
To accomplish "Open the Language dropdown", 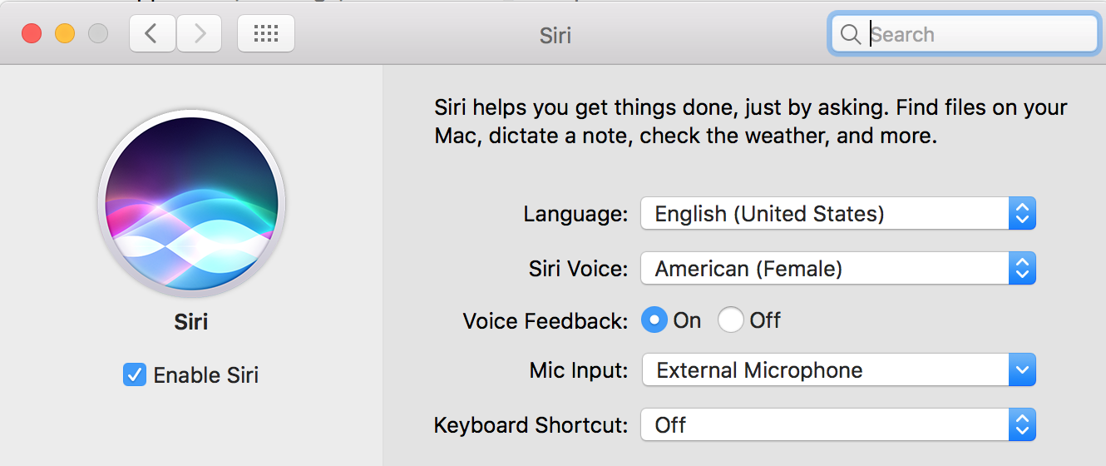I will 823,214.
